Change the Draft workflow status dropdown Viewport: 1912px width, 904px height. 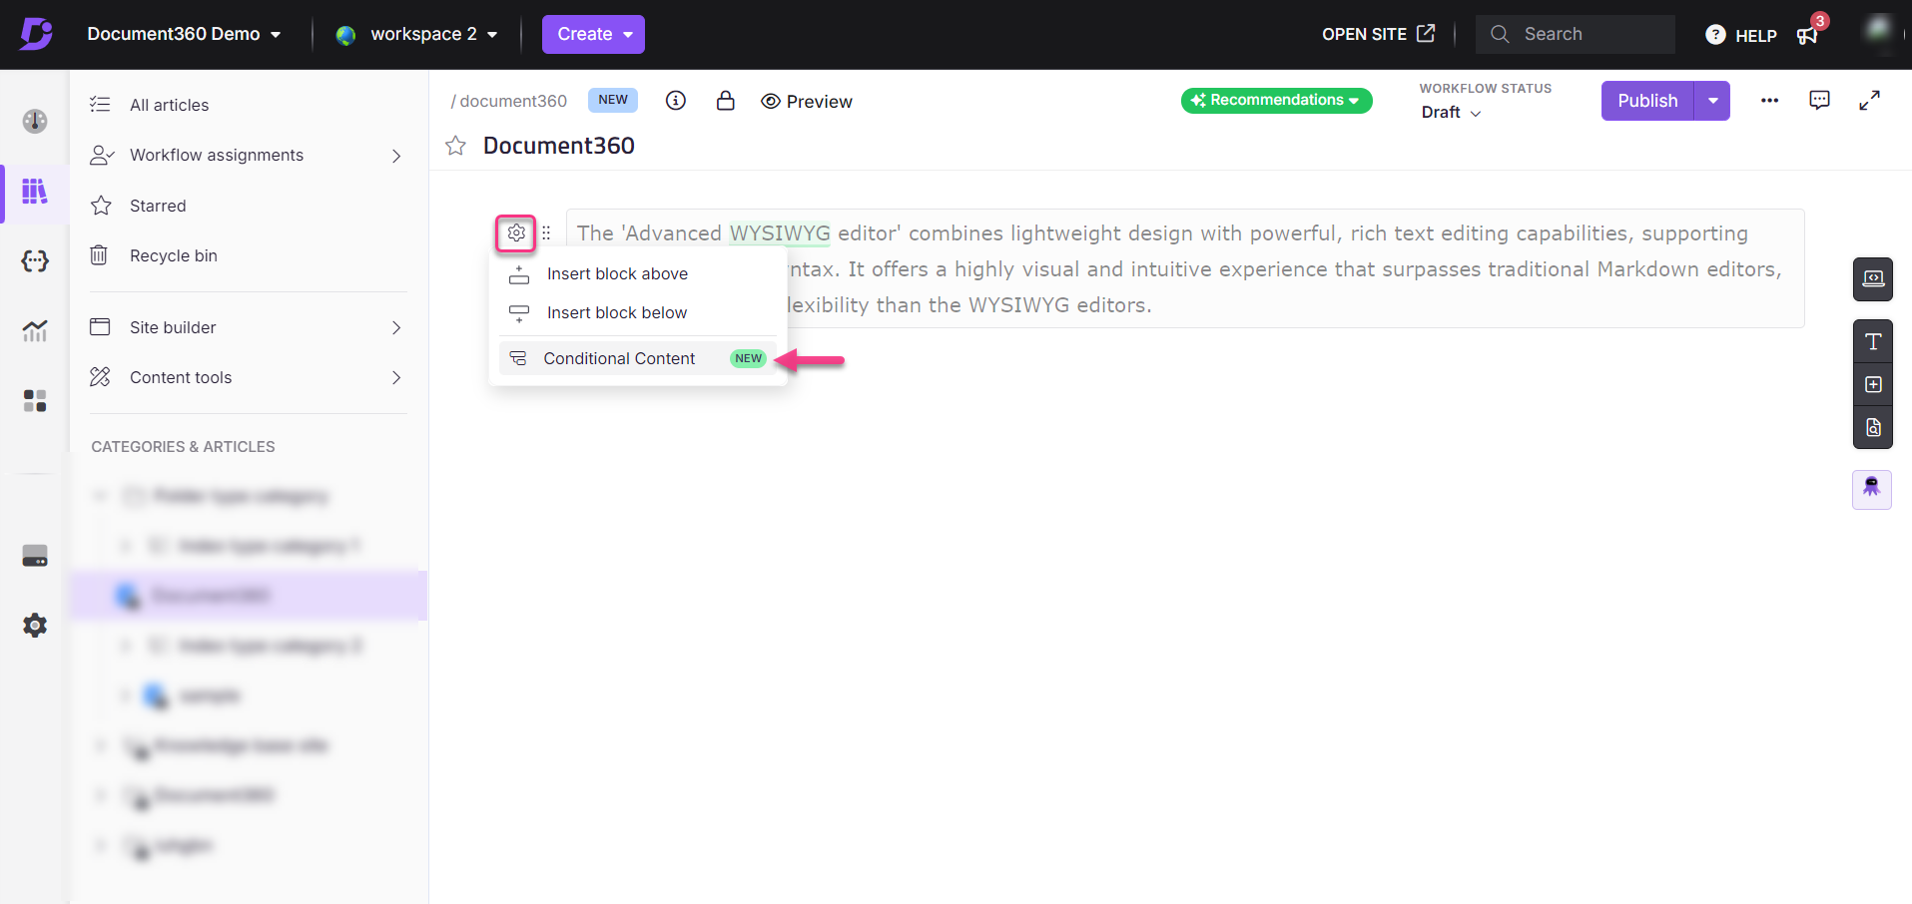pyautogui.click(x=1451, y=113)
